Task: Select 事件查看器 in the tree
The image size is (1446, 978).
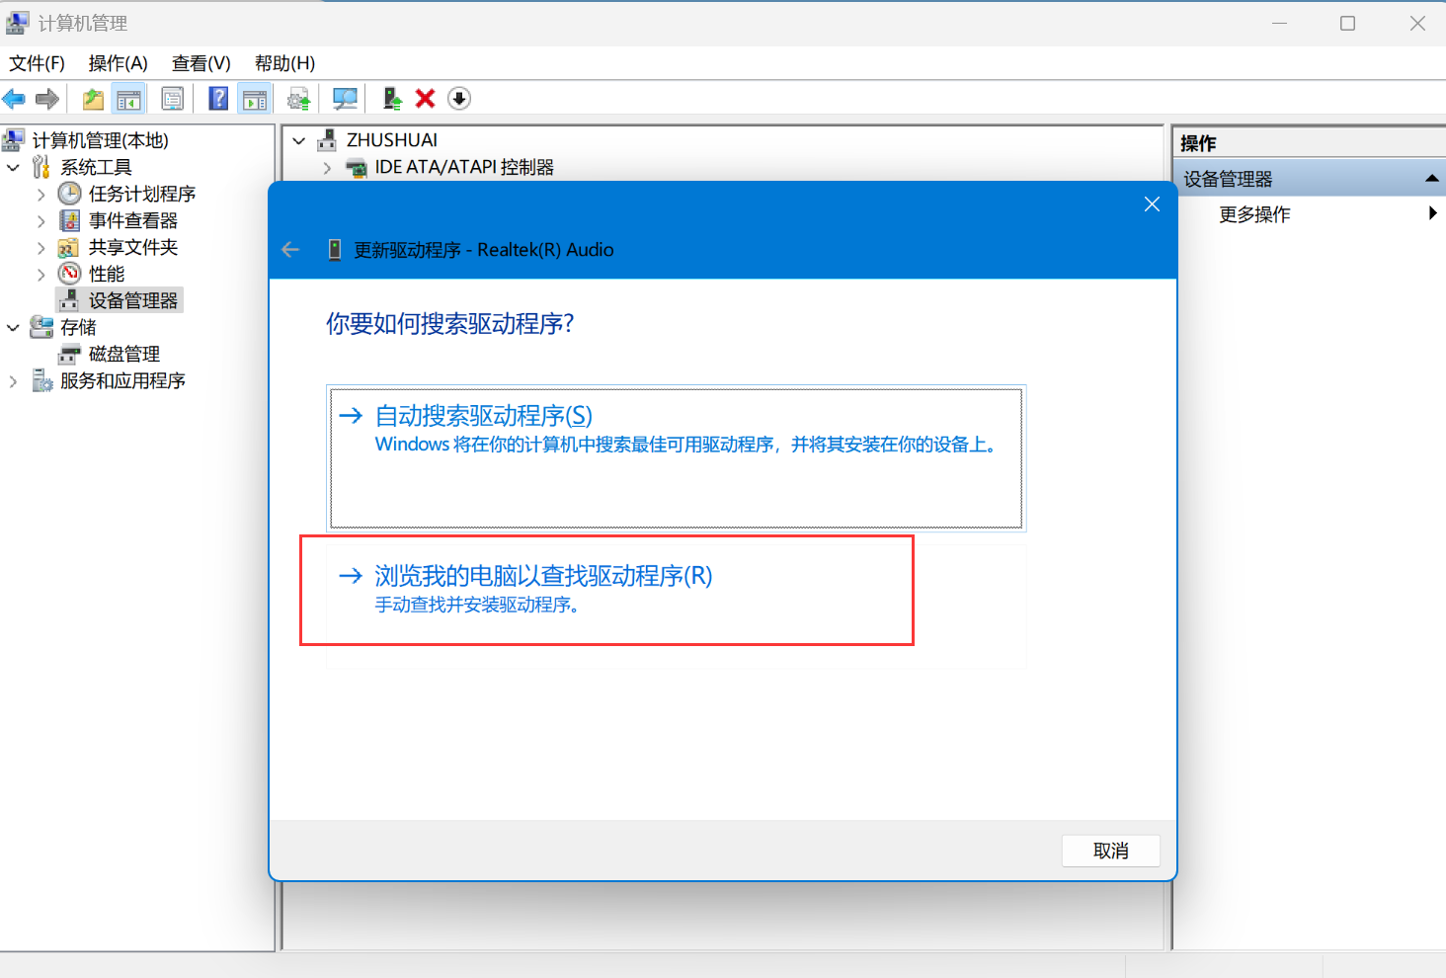Action: [133, 220]
